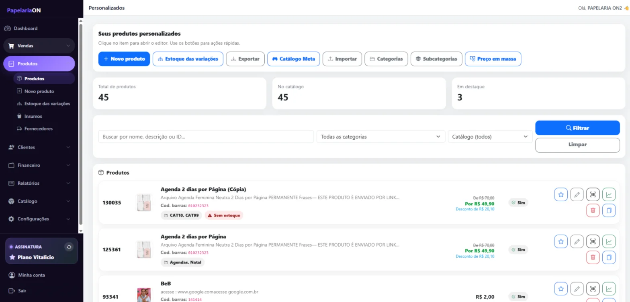The height and width of the screenshot is (302, 630).
Task: Expand the Relatórios sidebar section
Action: tap(39, 183)
